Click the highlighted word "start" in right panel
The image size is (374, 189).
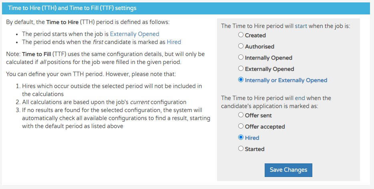pos(301,26)
